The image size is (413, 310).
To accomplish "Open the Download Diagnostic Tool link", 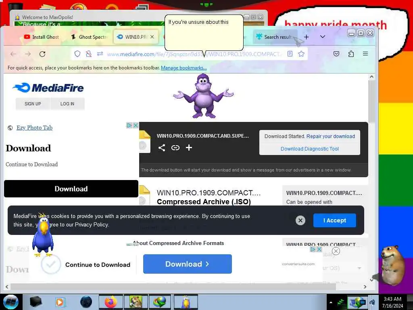I will [309, 149].
